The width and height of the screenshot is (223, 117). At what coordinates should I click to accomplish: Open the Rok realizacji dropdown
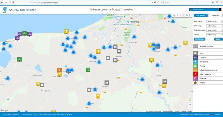(214, 26)
